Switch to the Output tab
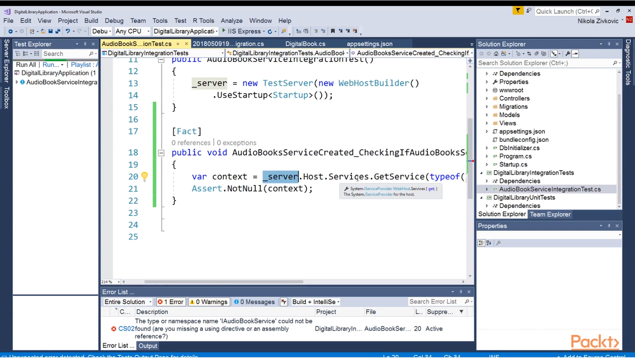The image size is (635, 358). pyautogui.click(x=148, y=346)
